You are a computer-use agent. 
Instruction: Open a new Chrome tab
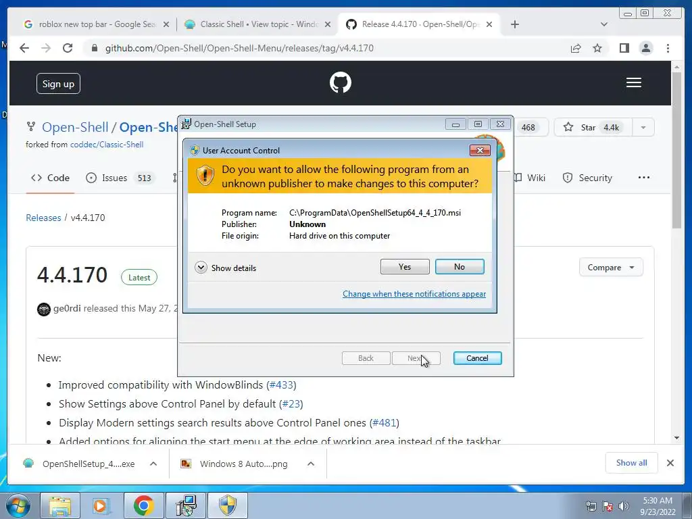514,24
